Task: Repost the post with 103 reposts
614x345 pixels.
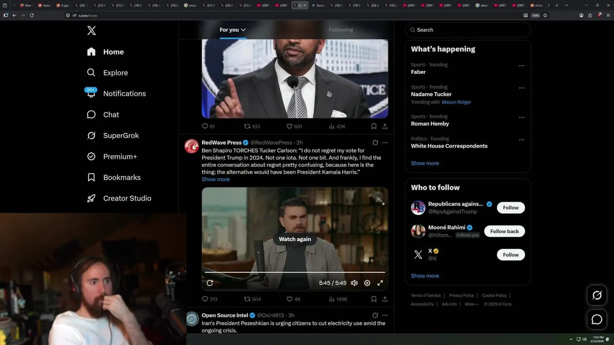Action: [252, 126]
